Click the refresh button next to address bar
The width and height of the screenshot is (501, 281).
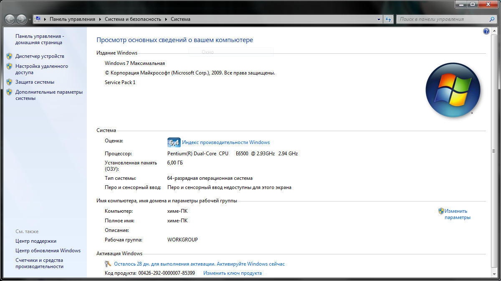click(x=388, y=19)
